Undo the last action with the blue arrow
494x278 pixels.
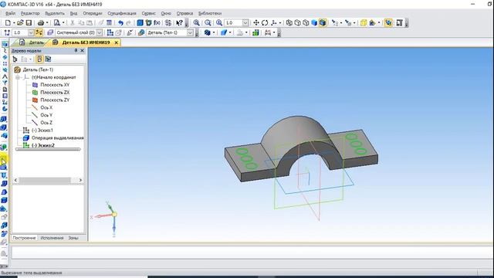120,22
